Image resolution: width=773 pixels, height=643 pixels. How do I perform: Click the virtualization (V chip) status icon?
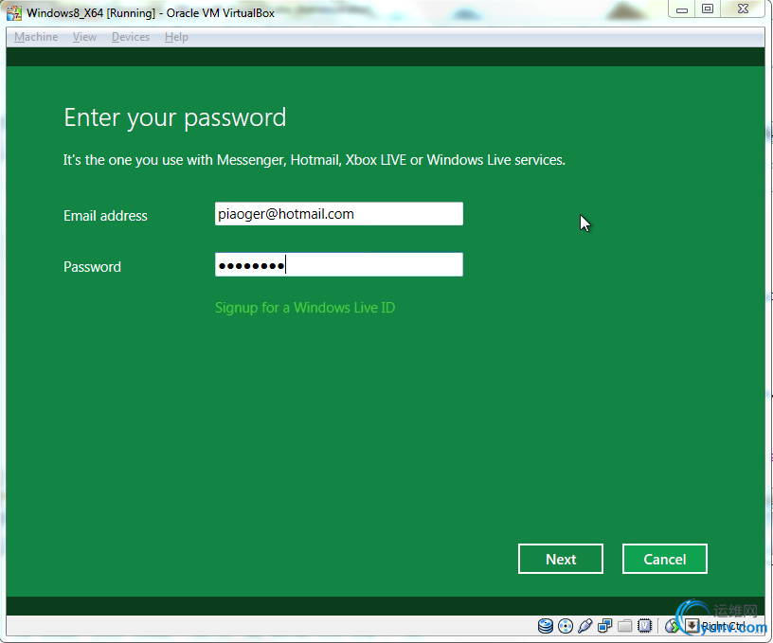[x=645, y=626]
